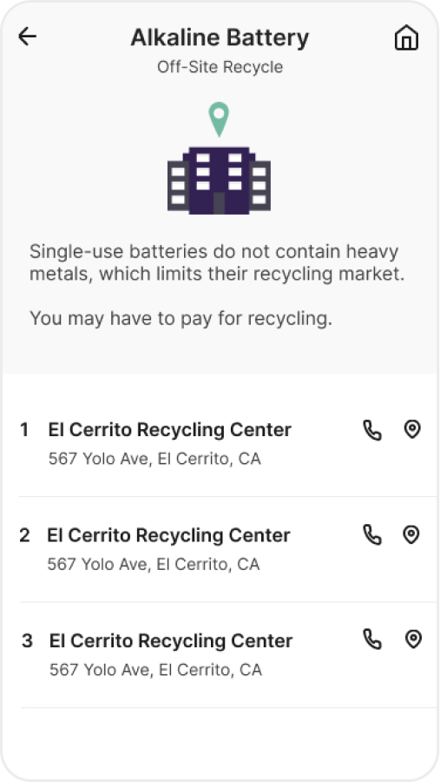This screenshot has width=440, height=782.
Task: Select the first 567 Yolo Ave address
Action: point(154,459)
